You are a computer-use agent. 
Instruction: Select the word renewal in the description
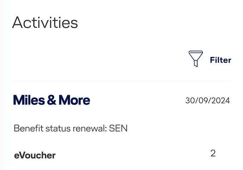[89, 128]
